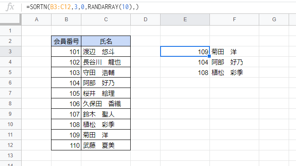Viewport: 296px width, 166px height.
Task: Click cell containing 106
Action: point(66,104)
